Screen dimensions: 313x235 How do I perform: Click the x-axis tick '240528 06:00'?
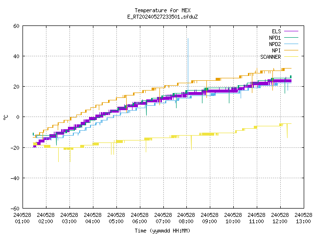[140, 218]
